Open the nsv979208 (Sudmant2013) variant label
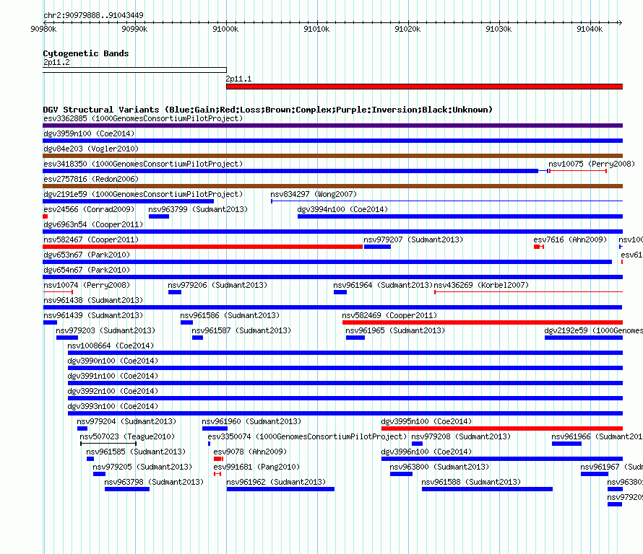 click(x=461, y=437)
